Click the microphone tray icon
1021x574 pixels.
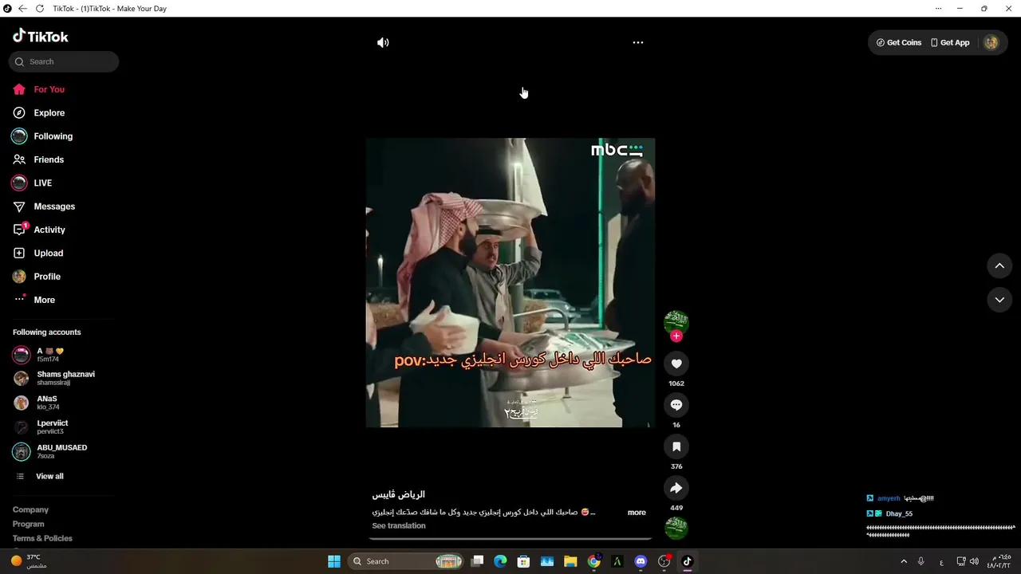point(921,561)
